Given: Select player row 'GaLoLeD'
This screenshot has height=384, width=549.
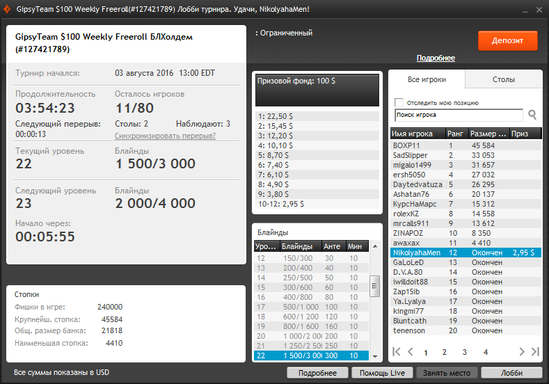Looking at the screenshot, I should pyautogui.click(x=466, y=262).
